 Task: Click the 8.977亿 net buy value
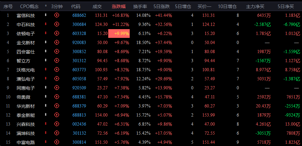(263, 70)
